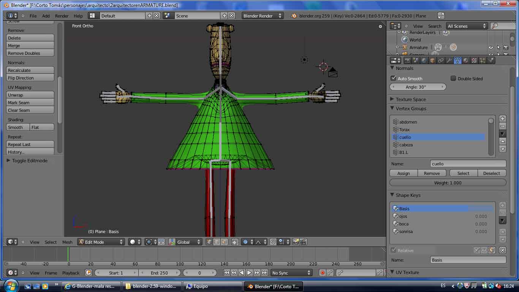
Task: Open the Material properties sphere tab
Action: click(x=466, y=60)
